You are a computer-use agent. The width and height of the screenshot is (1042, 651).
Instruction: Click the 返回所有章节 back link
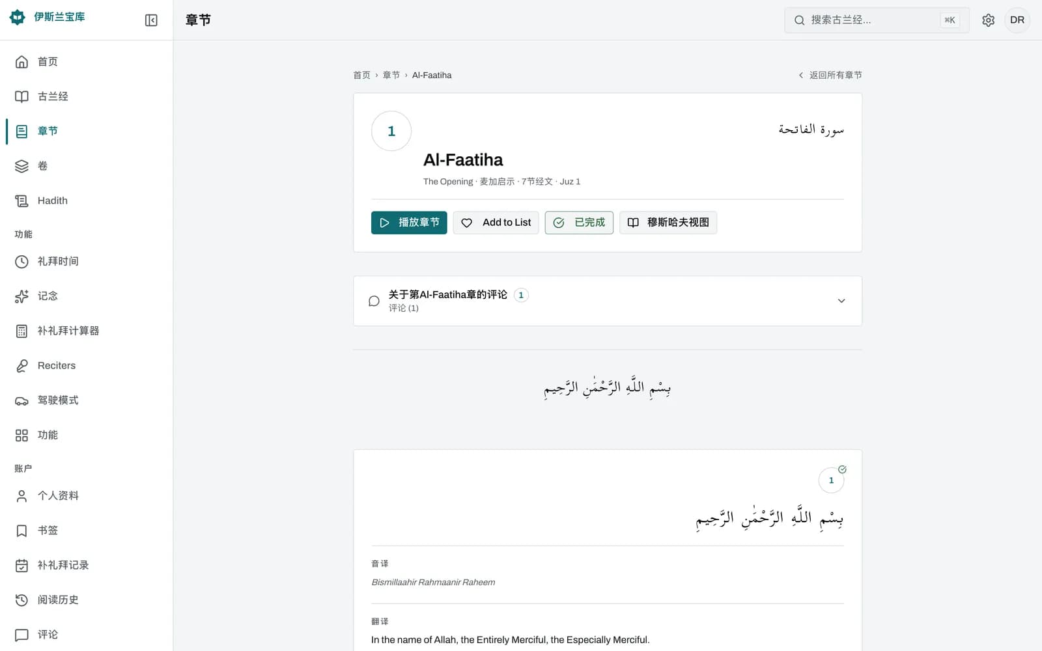(x=830, y=76)
